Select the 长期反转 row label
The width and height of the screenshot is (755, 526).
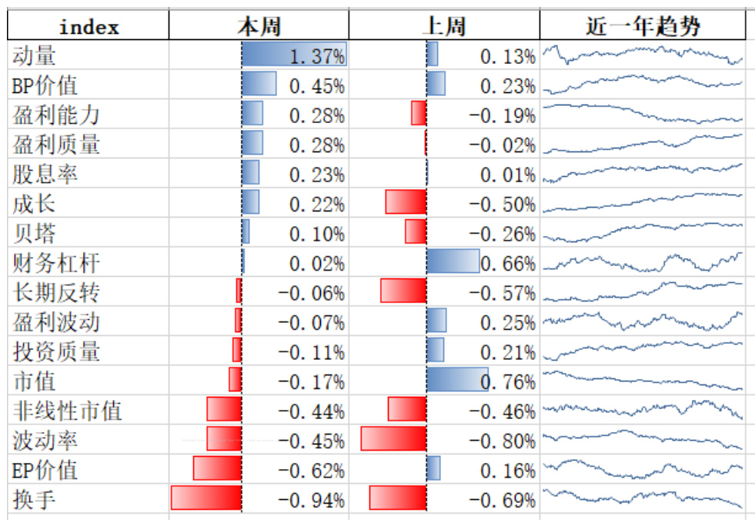56,292
